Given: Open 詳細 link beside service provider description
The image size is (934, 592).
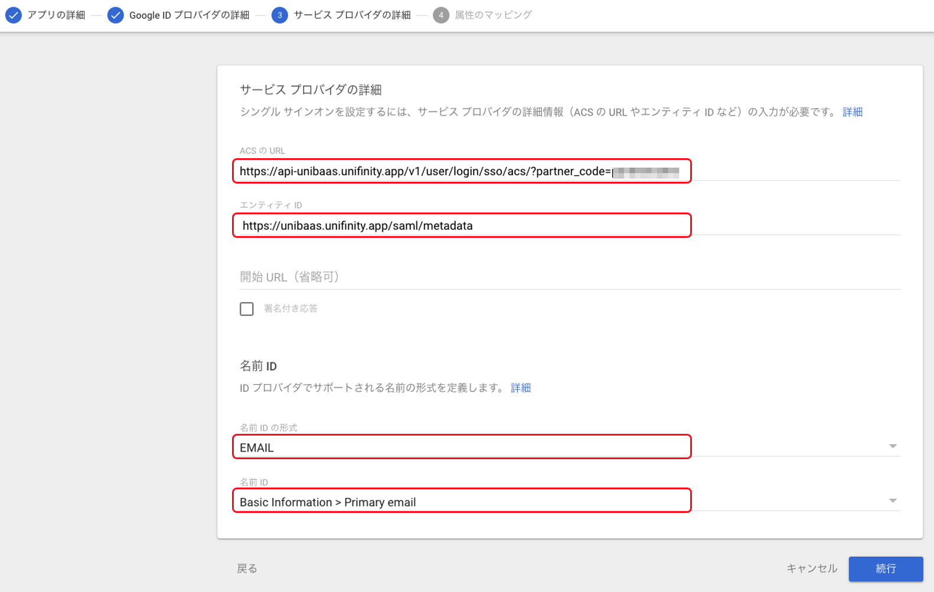Looking at the screenshot, I should click(x=853, y=112).
